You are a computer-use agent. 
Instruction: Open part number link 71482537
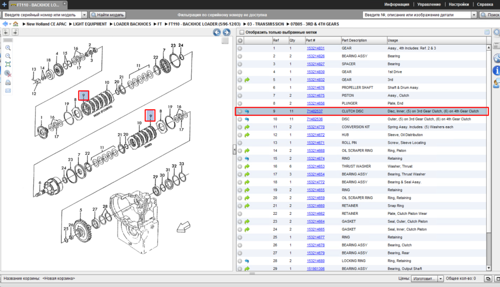(x=314, y=111)
